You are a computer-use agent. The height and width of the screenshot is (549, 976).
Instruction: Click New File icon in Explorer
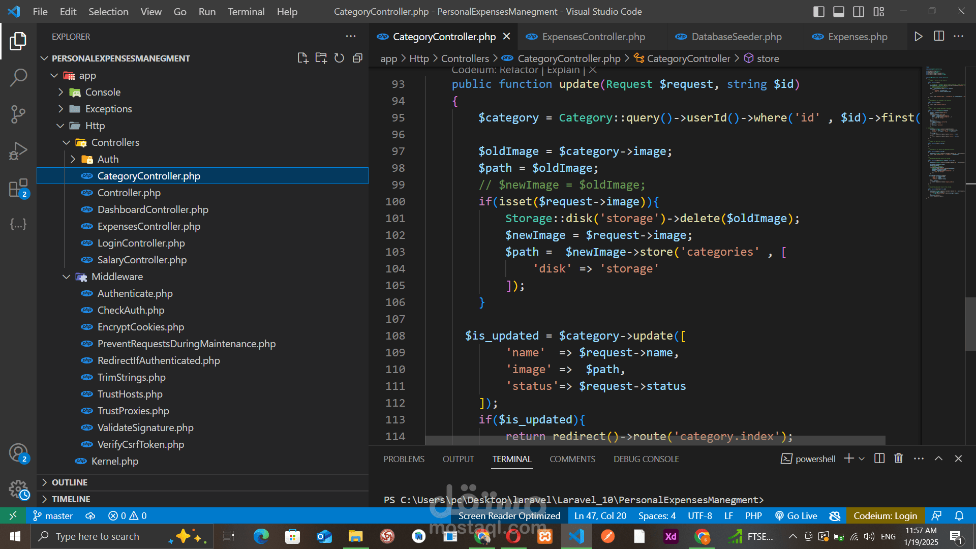coord(302,58)
